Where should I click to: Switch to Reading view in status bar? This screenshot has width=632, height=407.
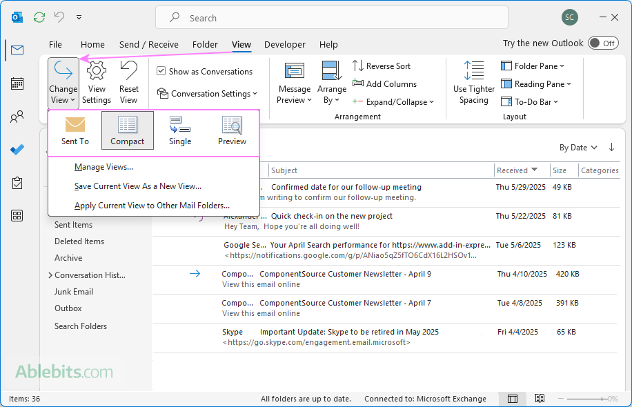click(540, 399)
